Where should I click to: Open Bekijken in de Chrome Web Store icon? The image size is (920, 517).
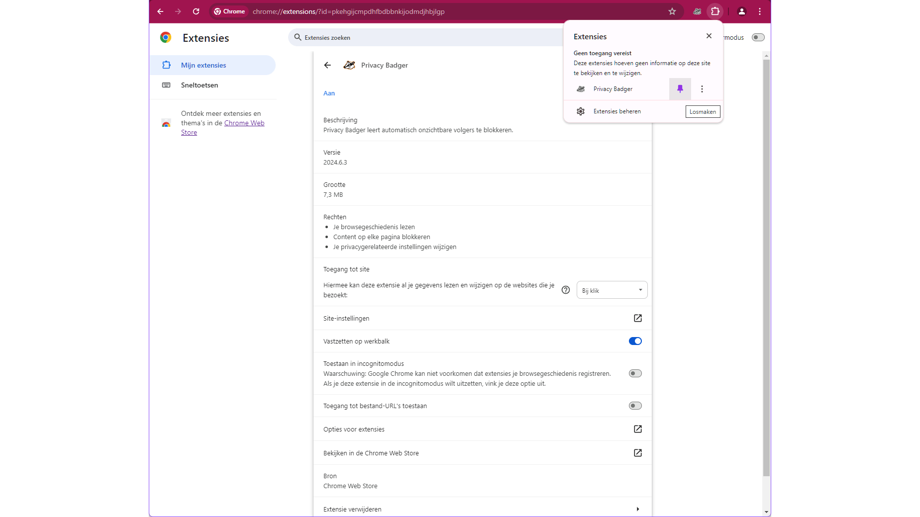click(638, 453)
